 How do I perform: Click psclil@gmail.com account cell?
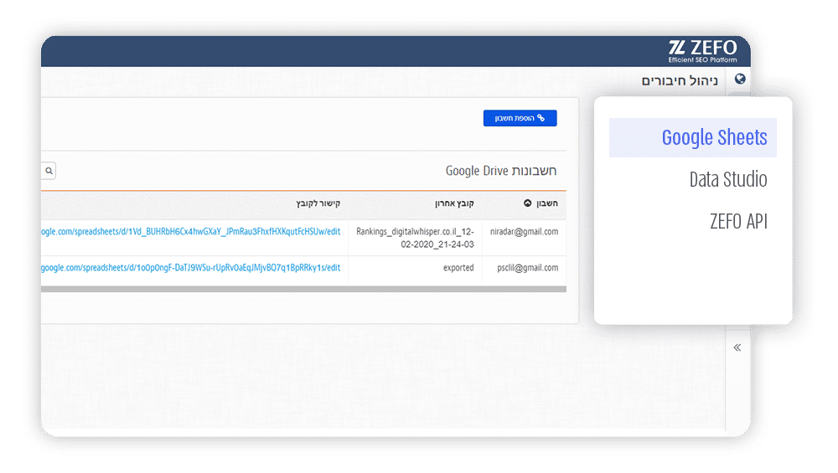[527, 267]
